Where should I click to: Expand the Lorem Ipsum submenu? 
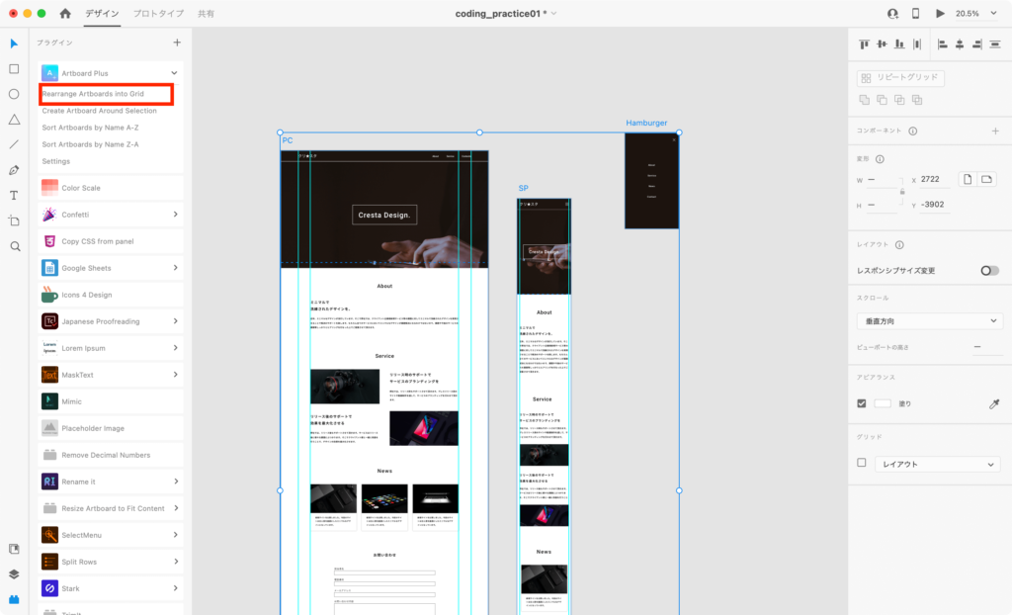[176, 348]
